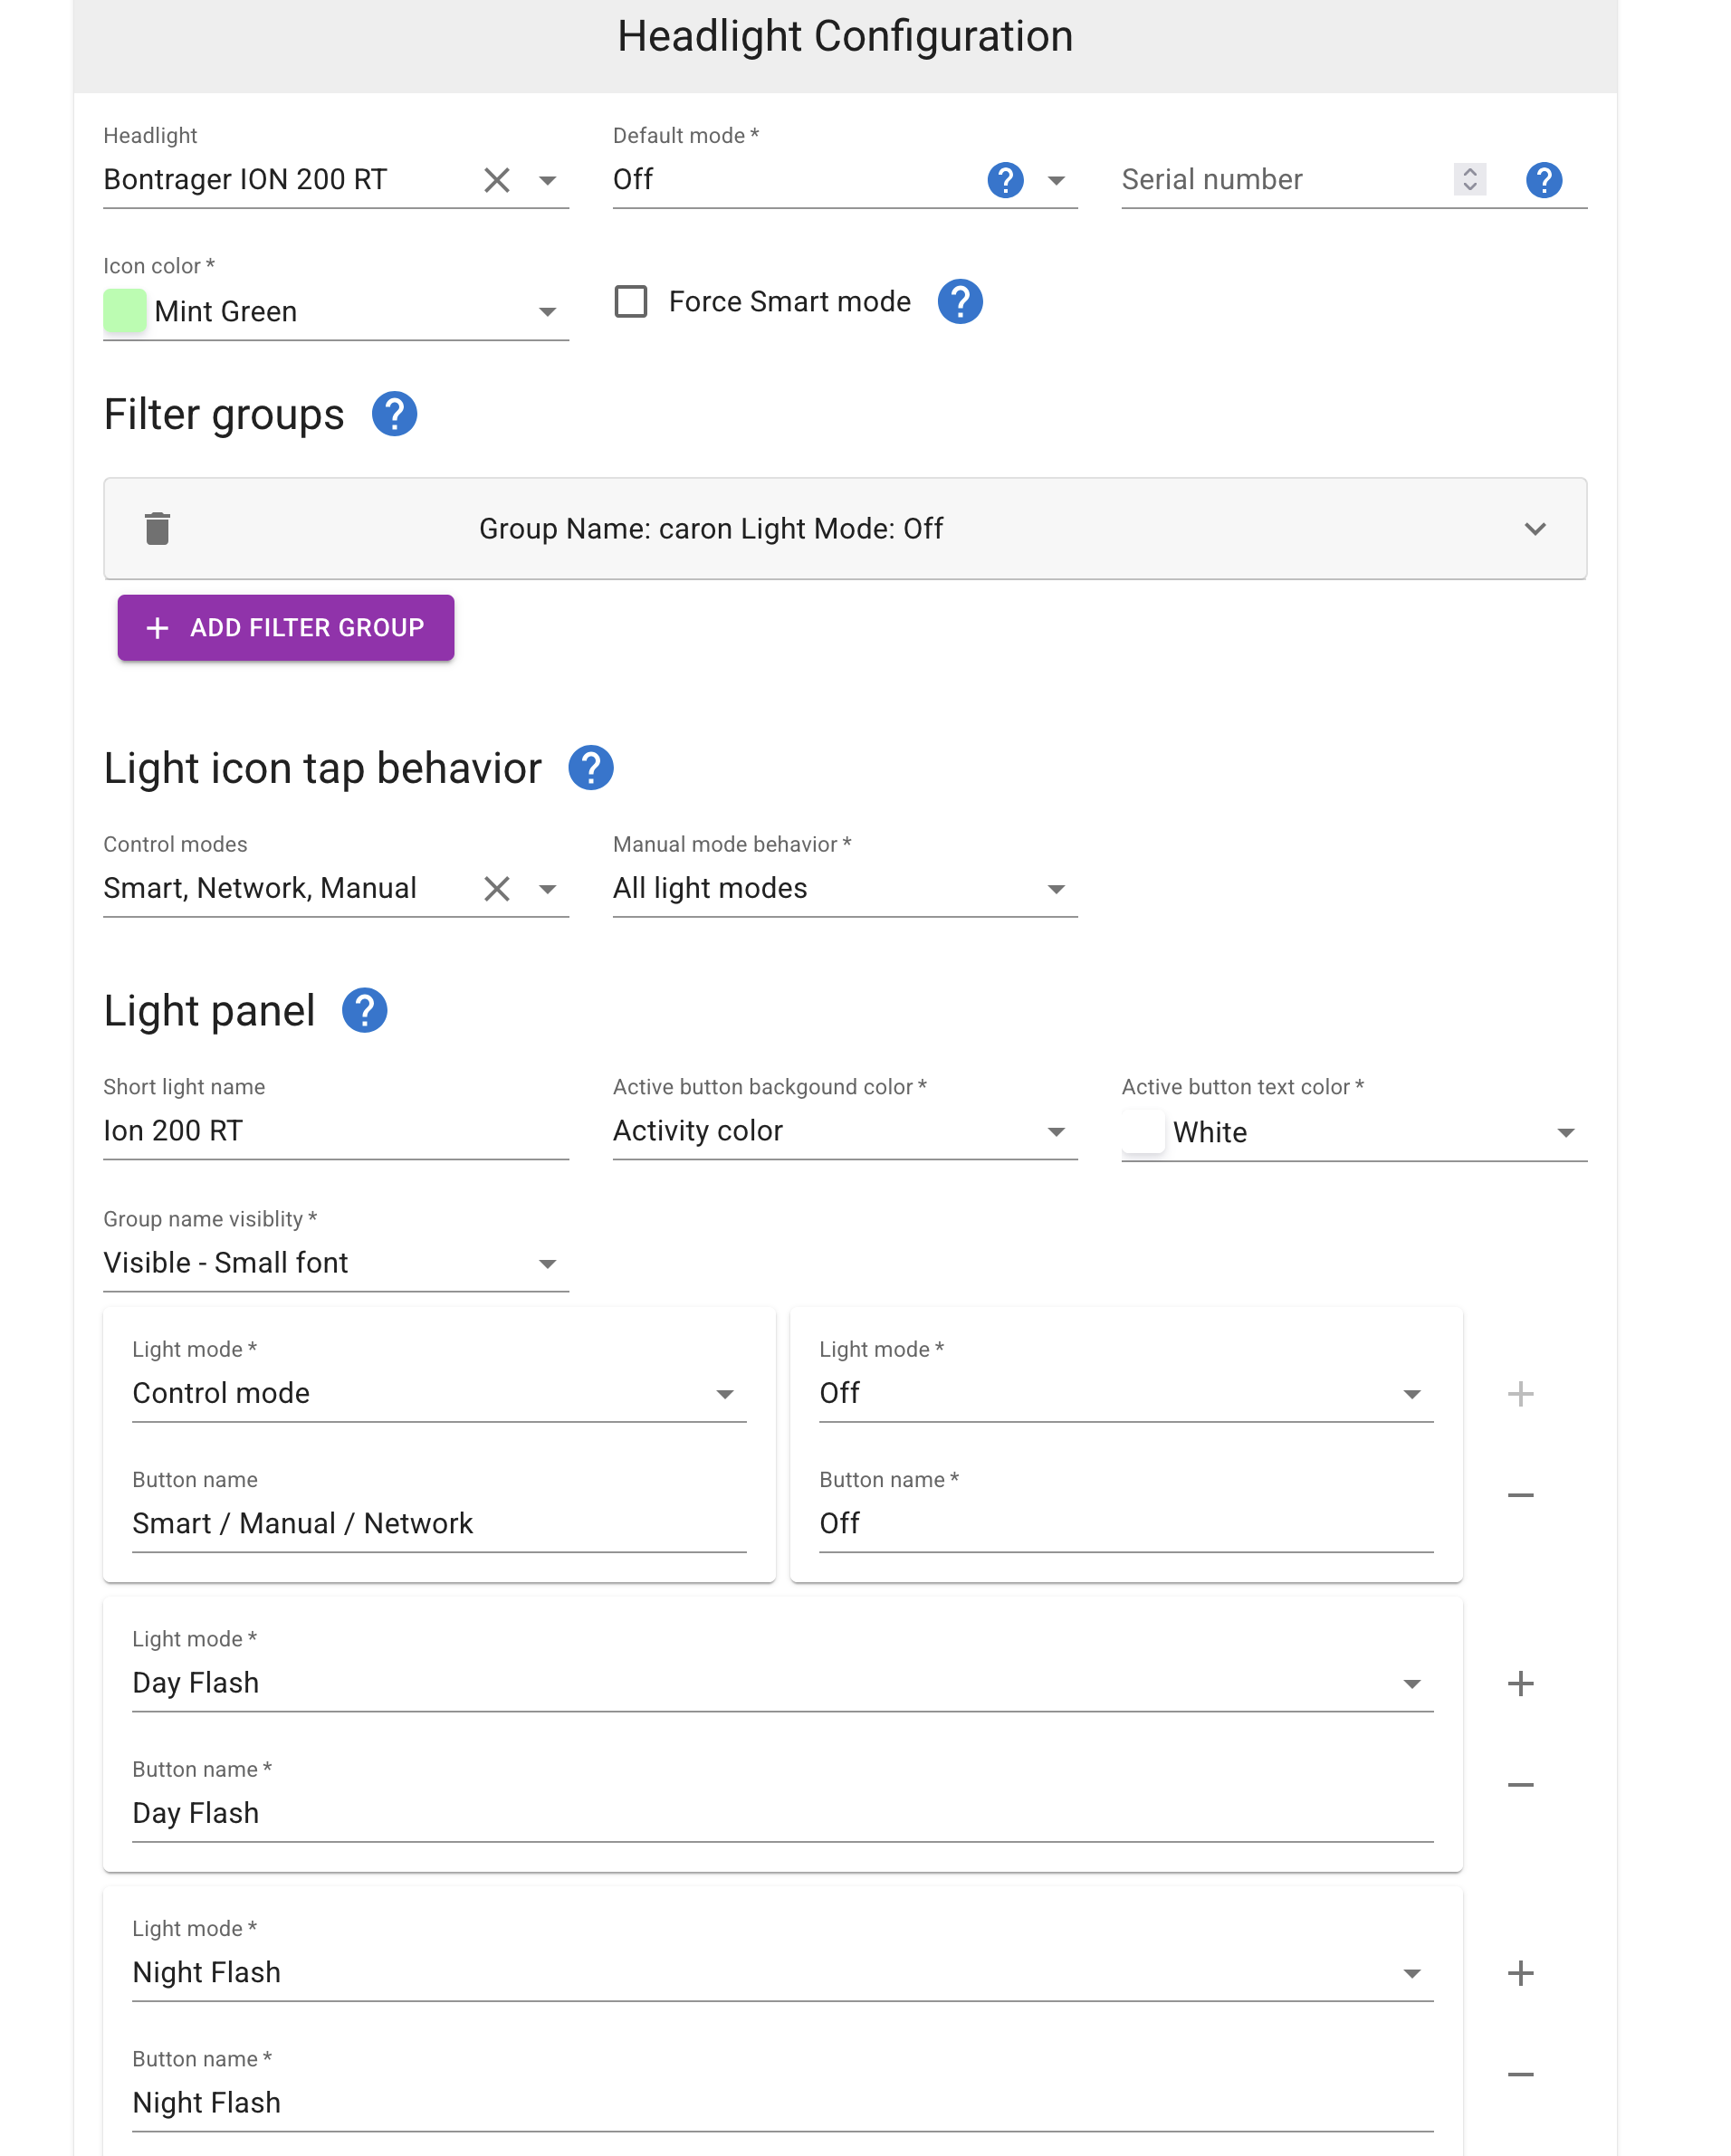Clear the Control modes selection
This screenshot has height=2156, width=1731.
tap(496, 888)
